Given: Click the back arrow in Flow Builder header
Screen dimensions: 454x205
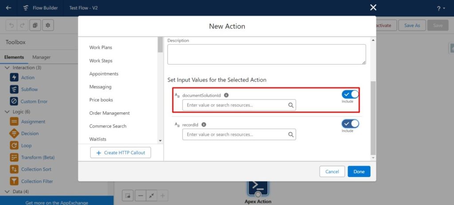Looking at the screenshot, I should (8, 8).
